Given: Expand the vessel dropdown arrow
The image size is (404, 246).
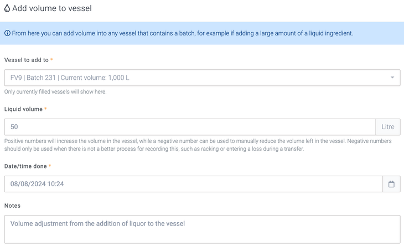Looking at the screenshot, I should [x=392, y=78].
